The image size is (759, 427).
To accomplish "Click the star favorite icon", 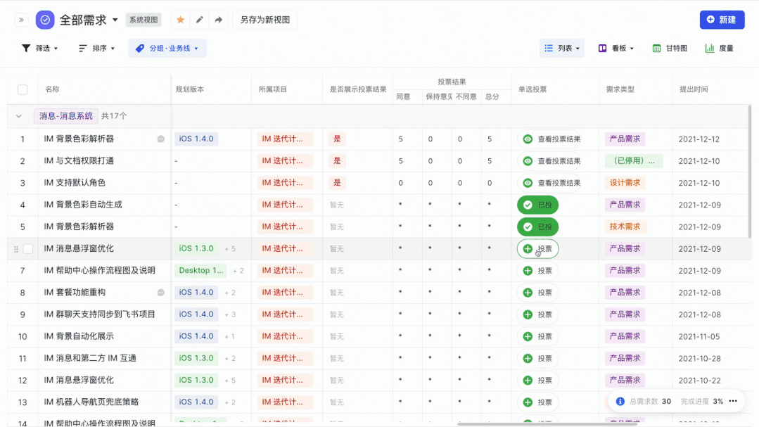I will click(181, 20).
